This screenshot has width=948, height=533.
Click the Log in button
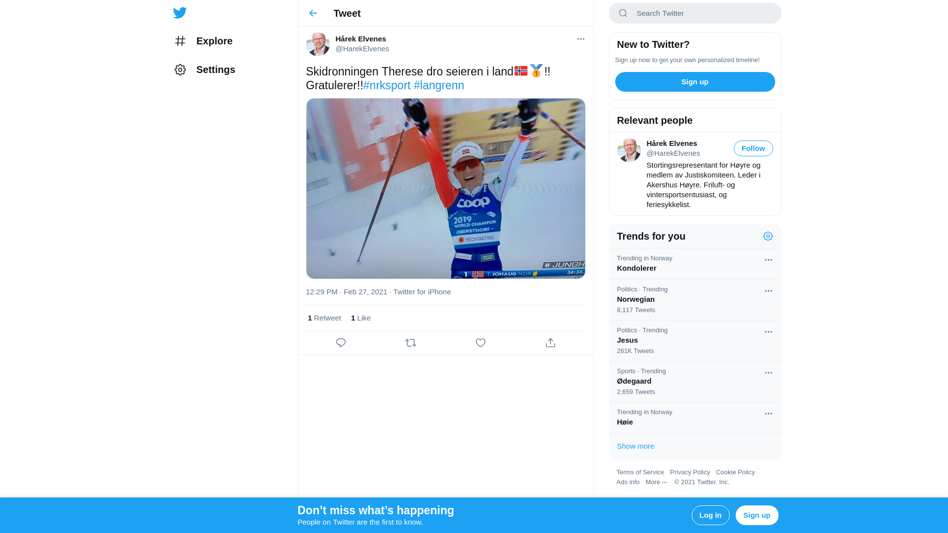pos(710,515)
